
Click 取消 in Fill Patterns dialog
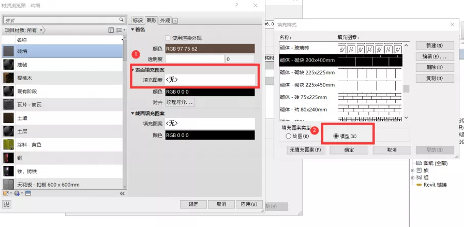pyautogui.click(x=392, y=150)
